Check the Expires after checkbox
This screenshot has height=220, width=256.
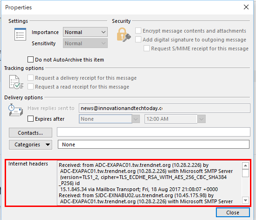pos(30,119)
